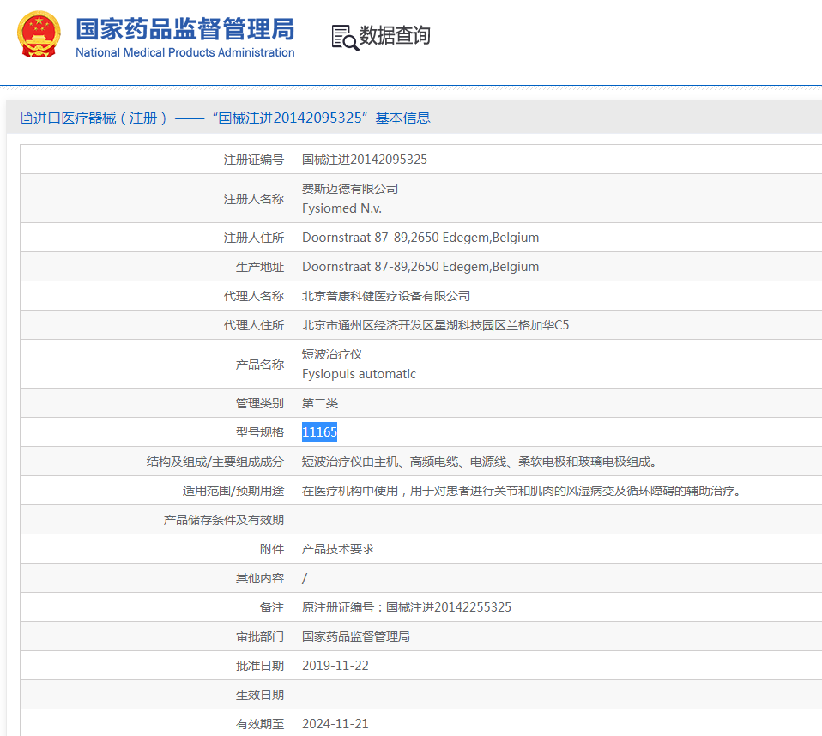The width and height of the screenshot is (822, 736).
Task: Select agent address 北京市通州区经济开发区 text
Action: tap(435, 325)
